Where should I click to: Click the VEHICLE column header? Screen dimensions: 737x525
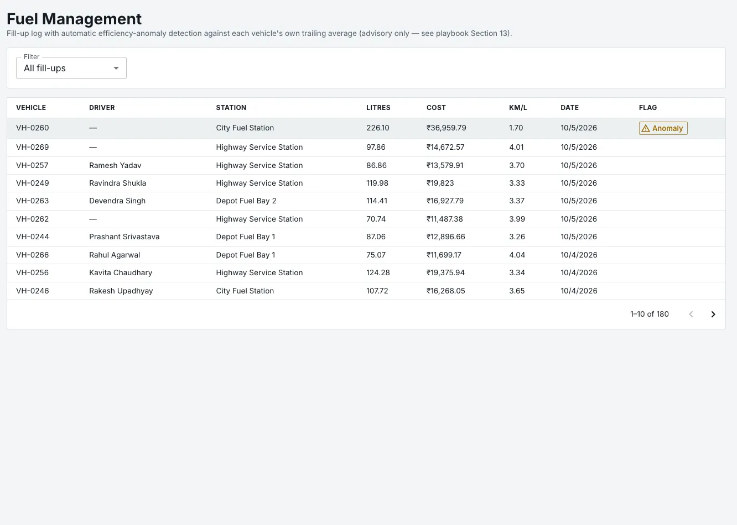click(x=31, y=108)
